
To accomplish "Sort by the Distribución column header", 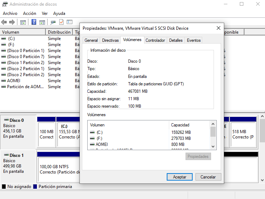I will click(x=59, y=32).
